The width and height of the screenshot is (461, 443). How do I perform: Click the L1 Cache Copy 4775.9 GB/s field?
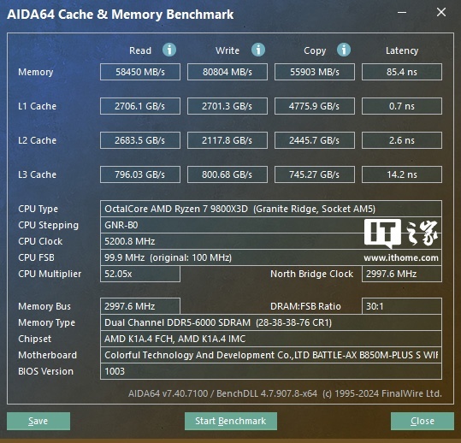tap(314, 106)
